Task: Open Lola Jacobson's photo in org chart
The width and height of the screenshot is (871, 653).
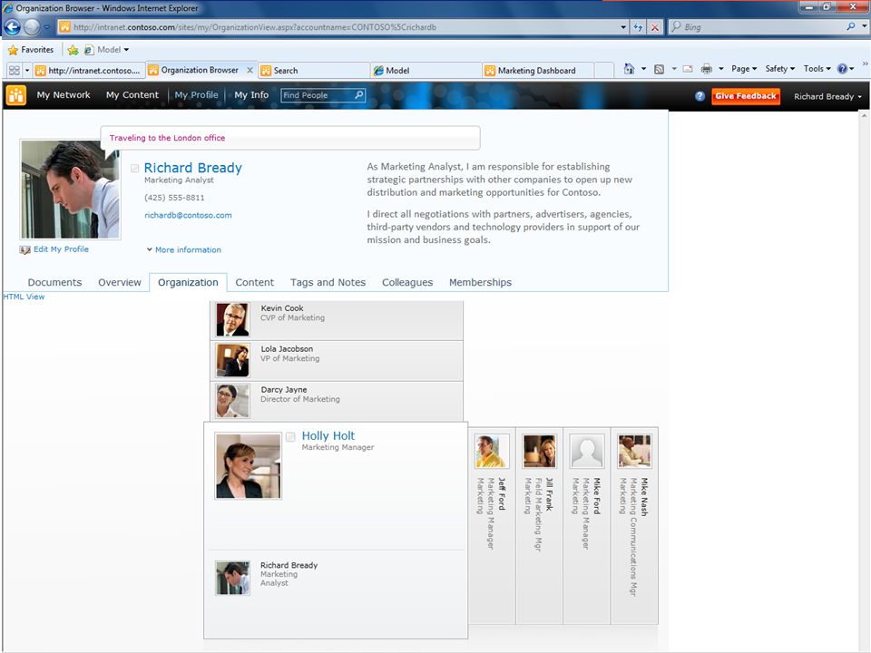Action: click(x=232, y=360)
